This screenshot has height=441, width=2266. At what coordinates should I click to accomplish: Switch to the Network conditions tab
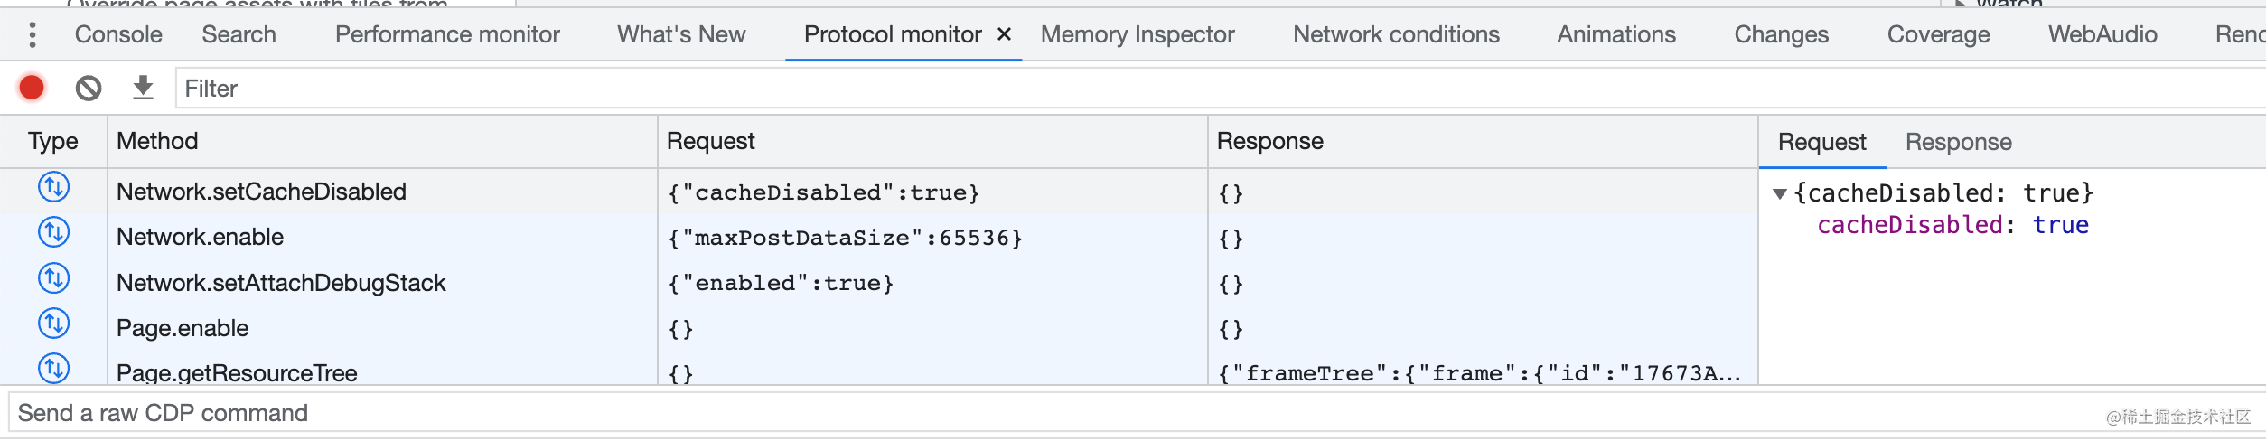tap(1396, 34)
